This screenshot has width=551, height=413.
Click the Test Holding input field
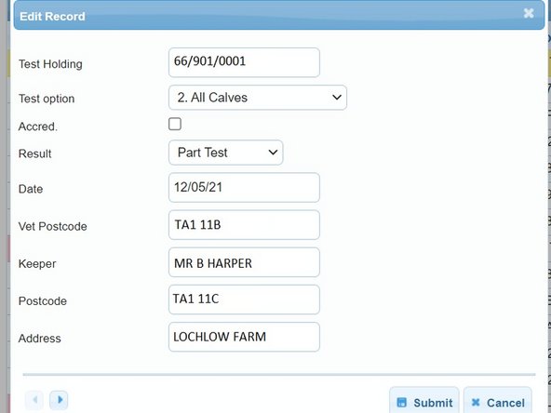244,62
